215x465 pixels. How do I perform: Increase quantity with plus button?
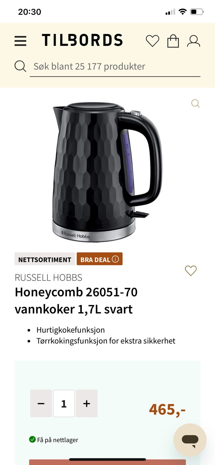[87, 404]
